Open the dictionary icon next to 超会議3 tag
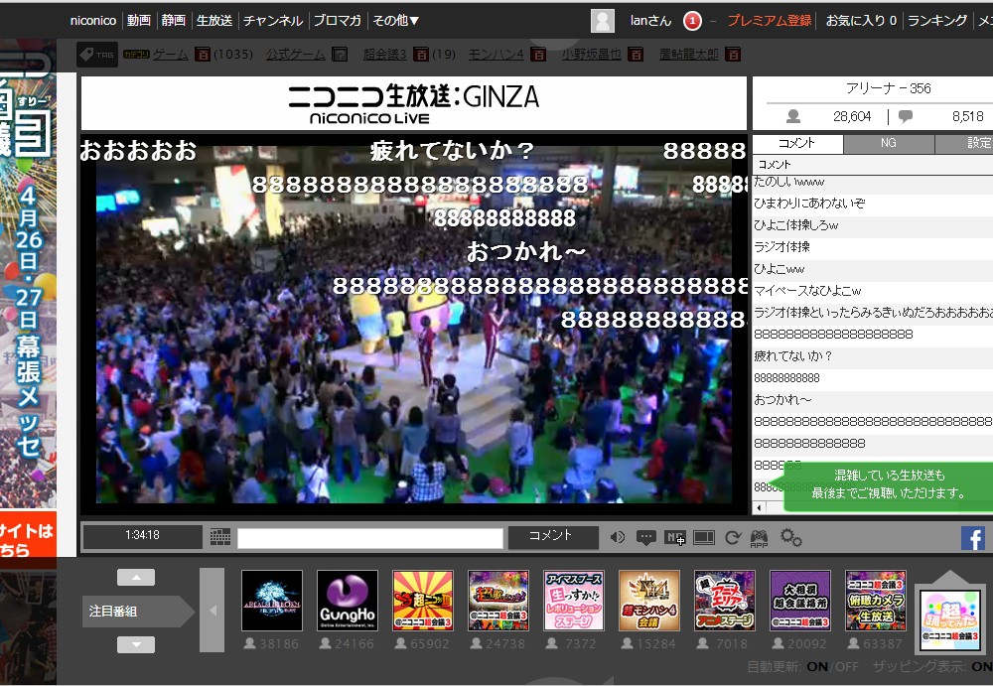 pyautogui.click(x=420, y=55)
